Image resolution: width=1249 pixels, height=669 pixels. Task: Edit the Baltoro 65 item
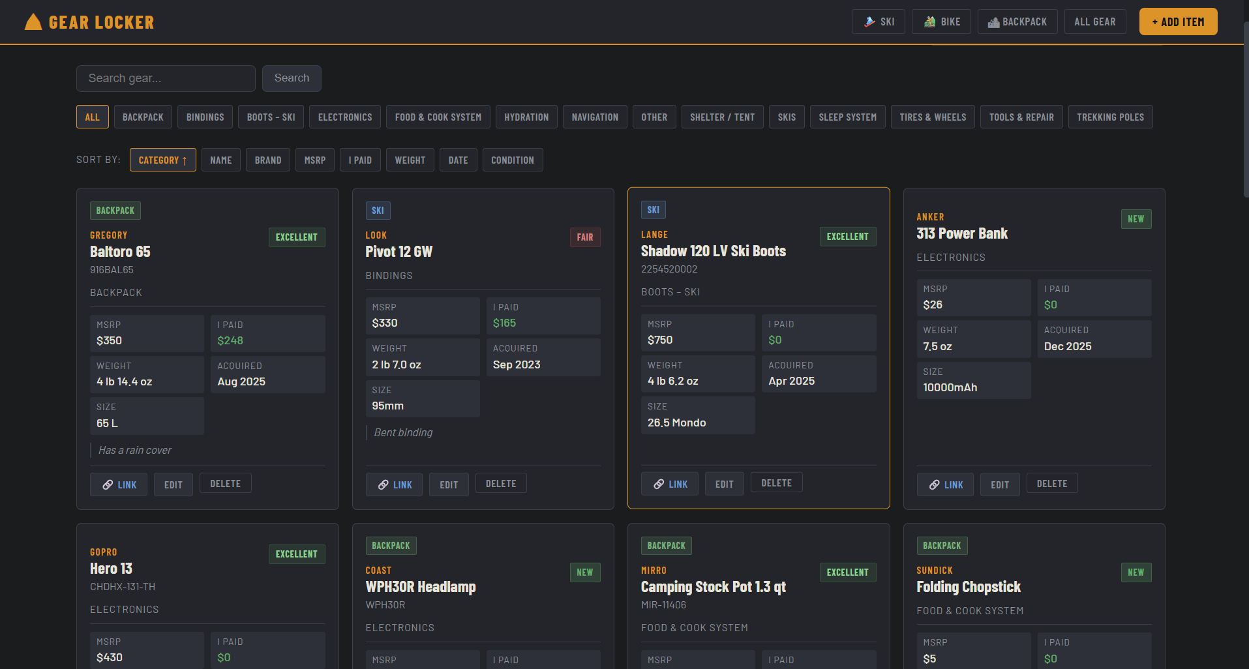click(173, 484)
